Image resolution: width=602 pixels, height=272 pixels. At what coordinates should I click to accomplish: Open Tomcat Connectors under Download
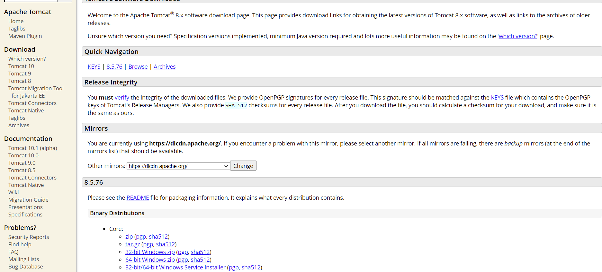tap(32, 103)
